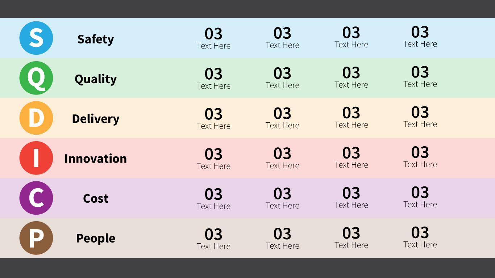Screen dimensions: 495x278
Task: Select the Delivery heading text
Action: tap(96, 119)
